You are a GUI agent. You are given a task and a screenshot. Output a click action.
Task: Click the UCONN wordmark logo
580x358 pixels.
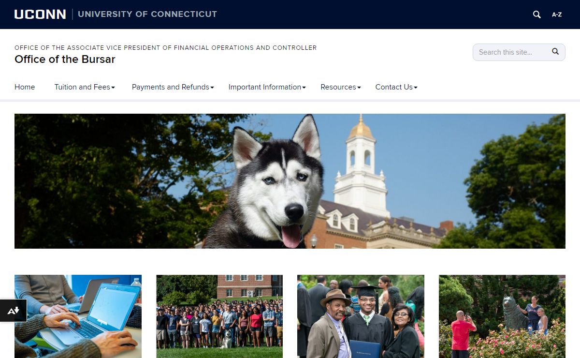point(40,15)
